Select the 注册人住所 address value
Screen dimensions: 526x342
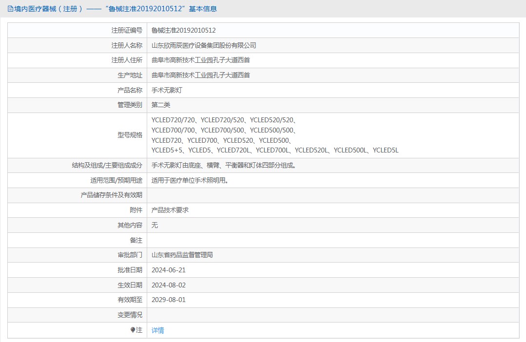click(201, 60)
